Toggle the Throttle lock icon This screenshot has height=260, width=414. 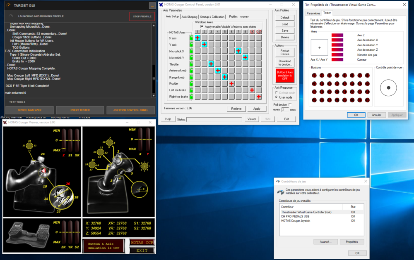[191, 64]
